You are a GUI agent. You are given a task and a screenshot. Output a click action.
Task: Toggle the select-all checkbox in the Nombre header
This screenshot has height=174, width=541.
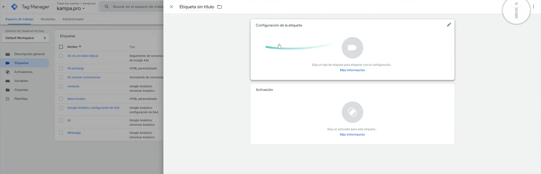pyautogui.click(x=61, y=47)
